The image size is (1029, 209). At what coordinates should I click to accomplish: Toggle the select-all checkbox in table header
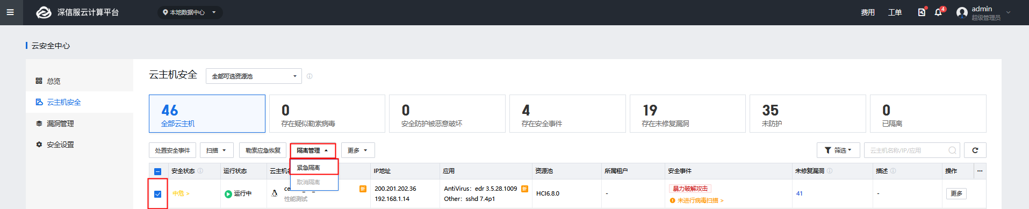(157, 171)
